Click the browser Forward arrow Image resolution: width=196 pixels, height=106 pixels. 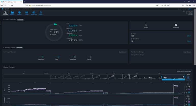click(x=5, y=5)
